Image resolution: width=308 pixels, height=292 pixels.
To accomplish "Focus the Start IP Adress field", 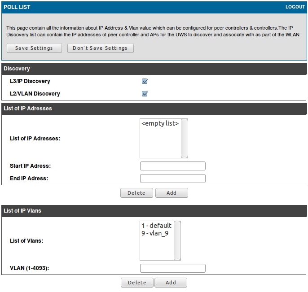I will pos(172,166).
